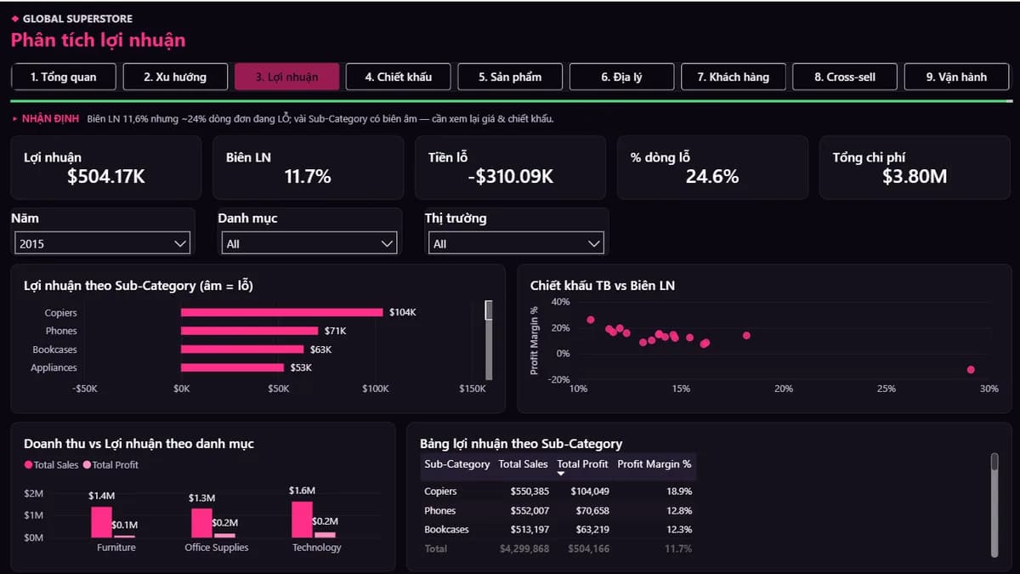Click the scatter outlier point near 29%
Image resolution: width=1020 pixels, height=574 pixels.
pyautogui.click(x=971, y=370)
